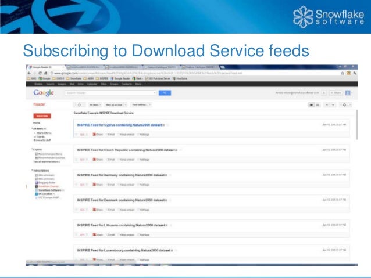Collapse the Explore section
Screen dimensions: 371x278
pos(32,149)
